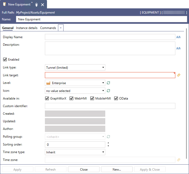Click the translate icon beside Display Name

coord(178,37)
